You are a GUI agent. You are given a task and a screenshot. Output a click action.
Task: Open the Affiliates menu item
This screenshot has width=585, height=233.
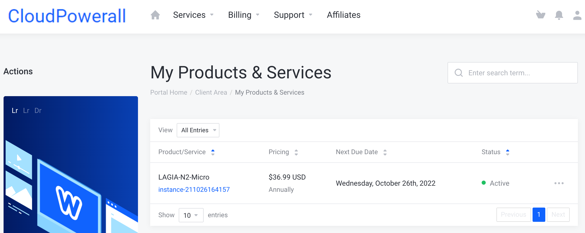click(344, 15)
